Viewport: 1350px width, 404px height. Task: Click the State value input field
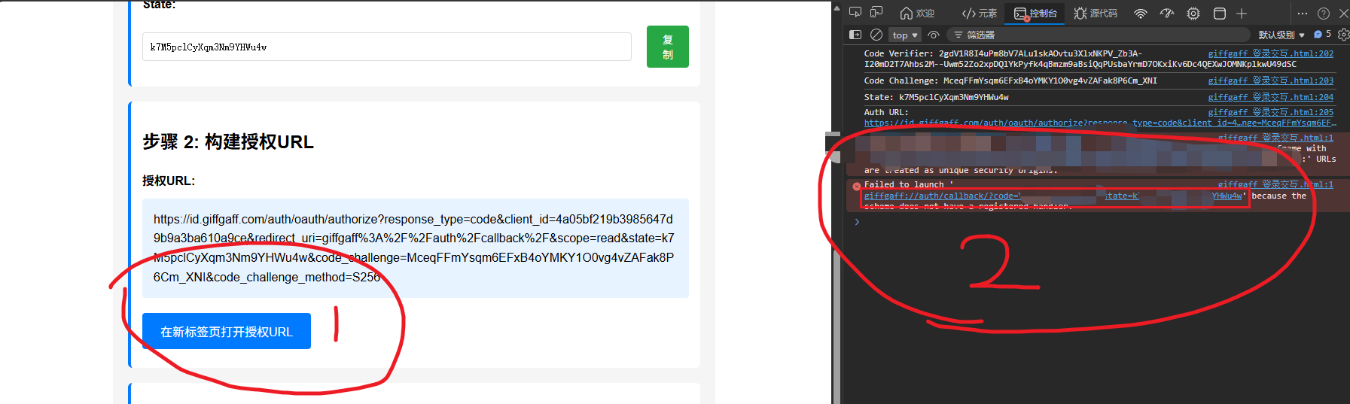(387, 47)
